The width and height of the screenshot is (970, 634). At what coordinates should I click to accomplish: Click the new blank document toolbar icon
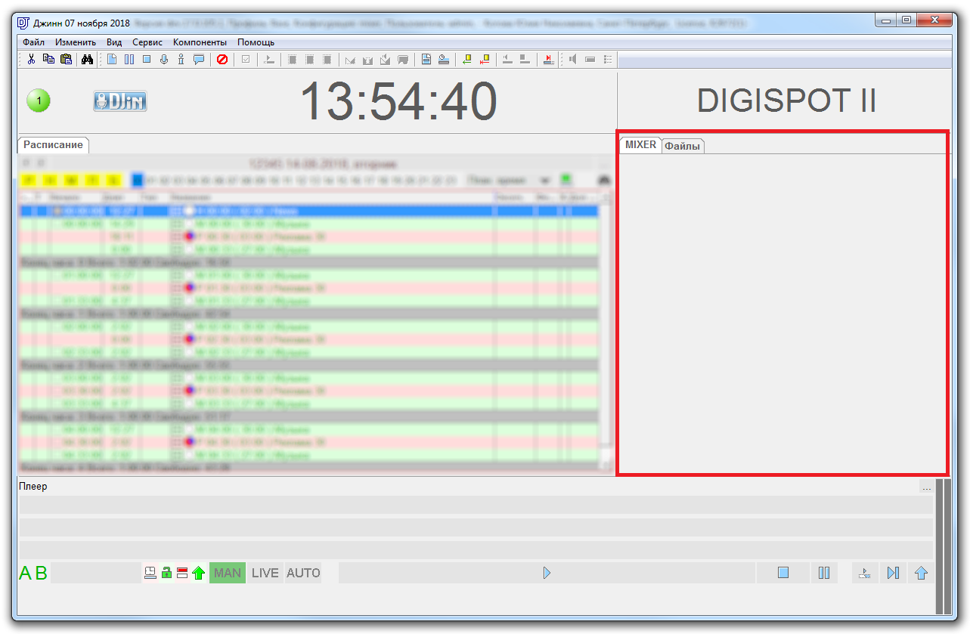(x=112, y=59)
